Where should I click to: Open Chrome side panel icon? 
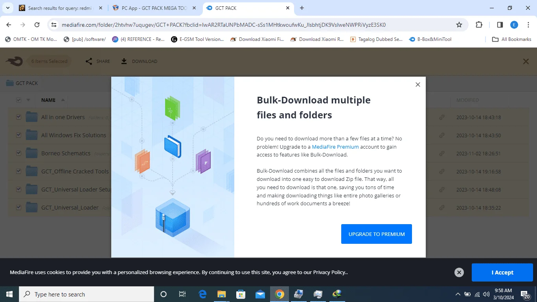500,25
